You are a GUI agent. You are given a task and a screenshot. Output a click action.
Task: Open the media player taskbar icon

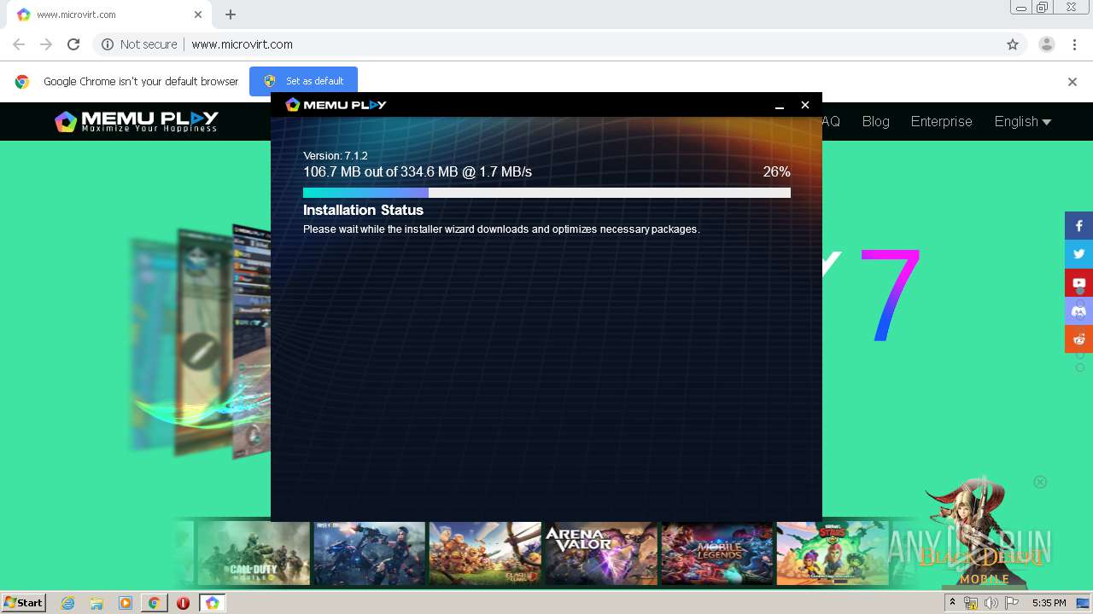pos(126,603)
